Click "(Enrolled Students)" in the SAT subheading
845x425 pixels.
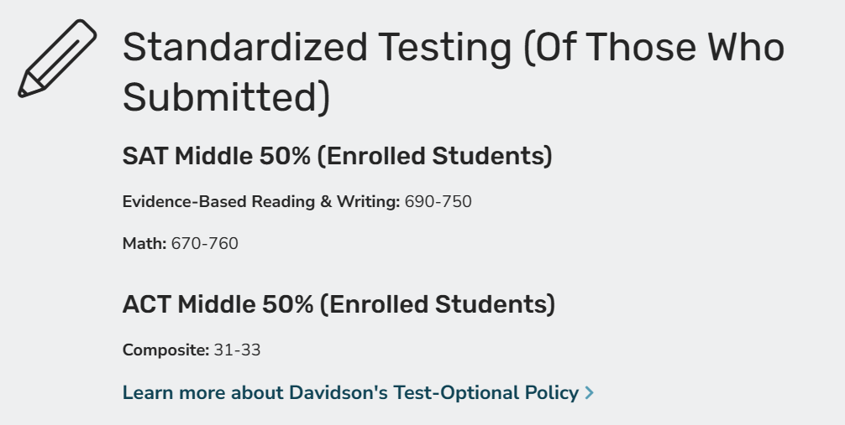(434, 157)
